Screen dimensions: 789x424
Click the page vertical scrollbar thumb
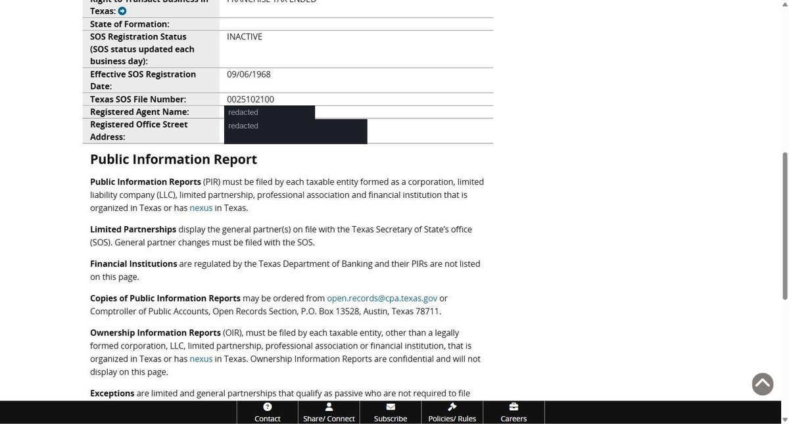(784, 225)
